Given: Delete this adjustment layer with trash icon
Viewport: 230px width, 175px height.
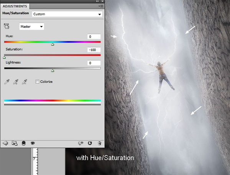Looking at the screenshot, I should click(x=99, y=143).
